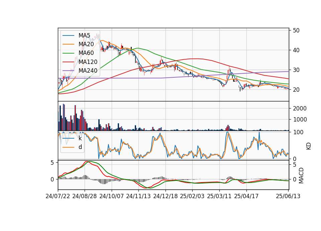This screenshot has height=231, width=321.
Task: Click the price axis tick 30
Action: (296, 70)
